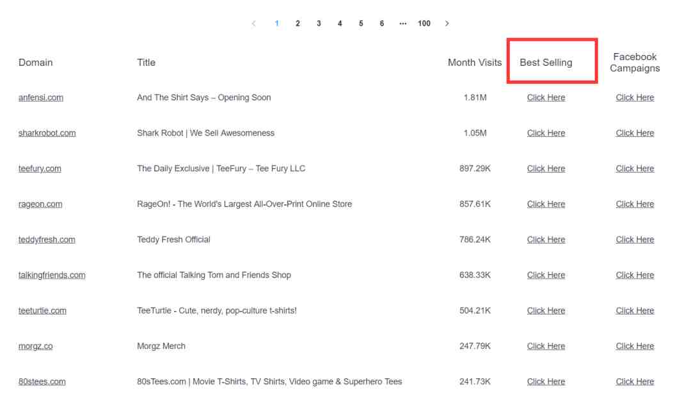Open Best Selling link for sharkrobot.com

point(546,133)
